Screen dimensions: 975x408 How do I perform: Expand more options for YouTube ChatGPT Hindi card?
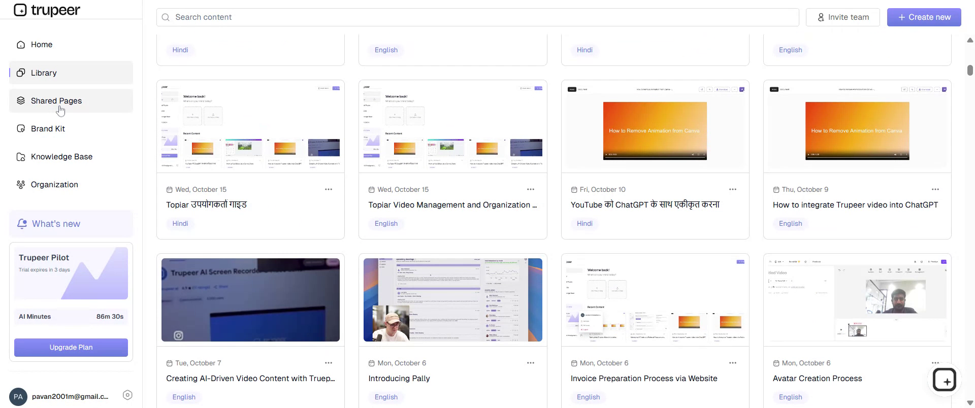point(733,189)
